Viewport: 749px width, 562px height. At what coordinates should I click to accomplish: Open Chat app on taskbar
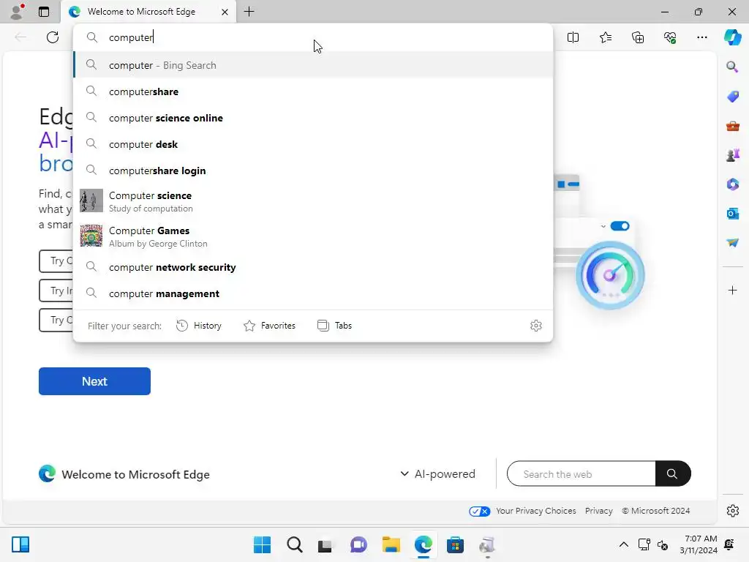358,544
